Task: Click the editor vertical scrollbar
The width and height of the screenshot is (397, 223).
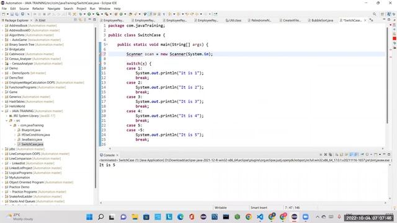Action: [387, 76]
